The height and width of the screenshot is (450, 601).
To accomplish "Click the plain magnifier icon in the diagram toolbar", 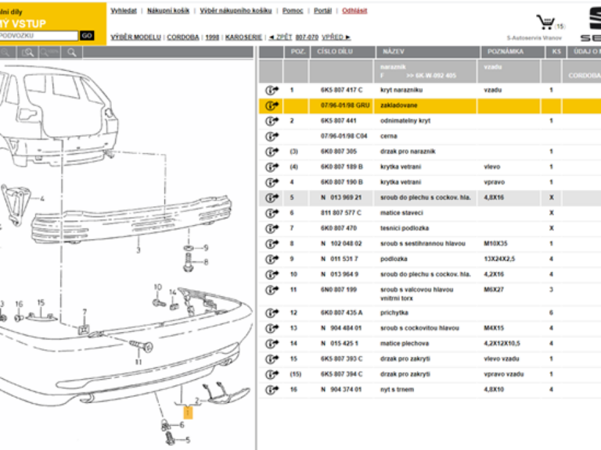I will (71, 52).
